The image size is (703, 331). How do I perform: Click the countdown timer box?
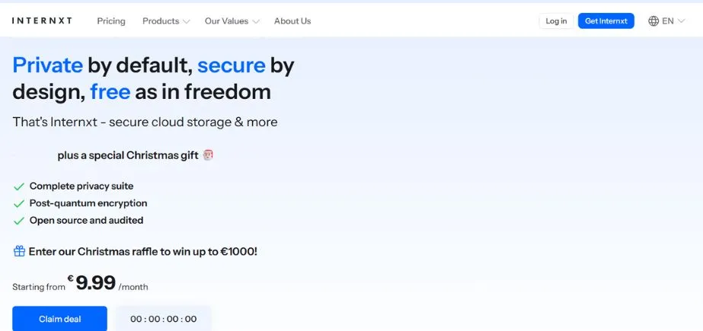point(164,319)
